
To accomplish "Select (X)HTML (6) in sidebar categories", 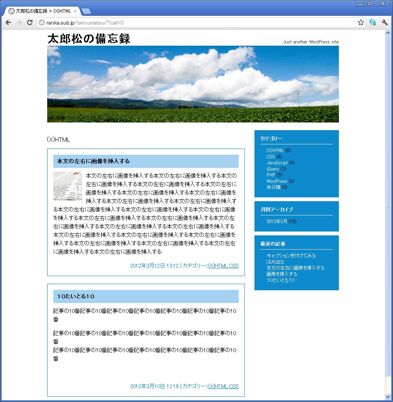I will coord(279,150).
